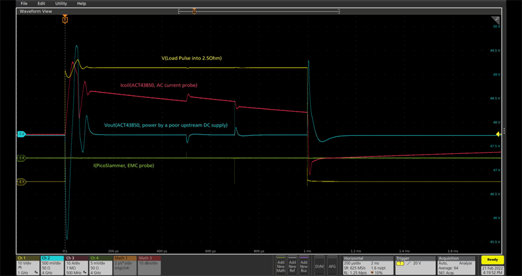Click the Ch 3 bandwidth limit icon
Image resolution: width=522 pixels, height=276 pixels.
tap(85, 272)
